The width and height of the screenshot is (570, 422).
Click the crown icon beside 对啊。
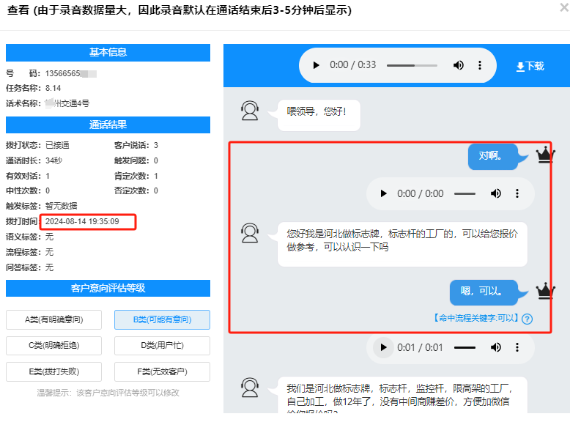point(545,155)
